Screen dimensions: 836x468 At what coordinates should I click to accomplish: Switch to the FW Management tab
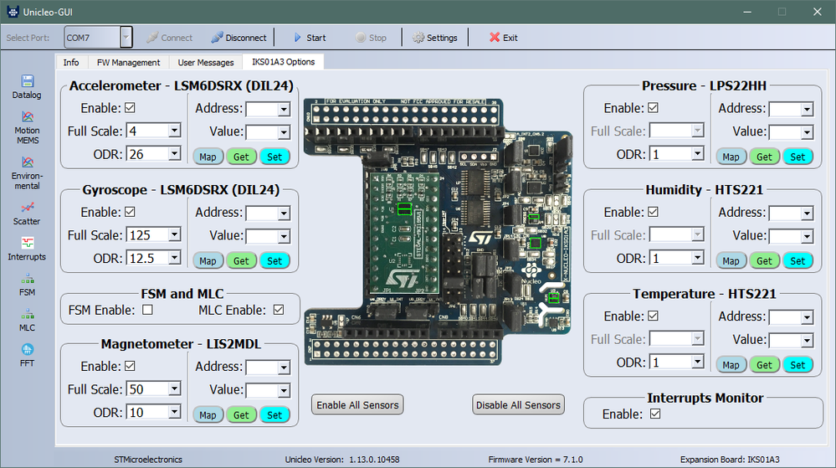point(128,62)
